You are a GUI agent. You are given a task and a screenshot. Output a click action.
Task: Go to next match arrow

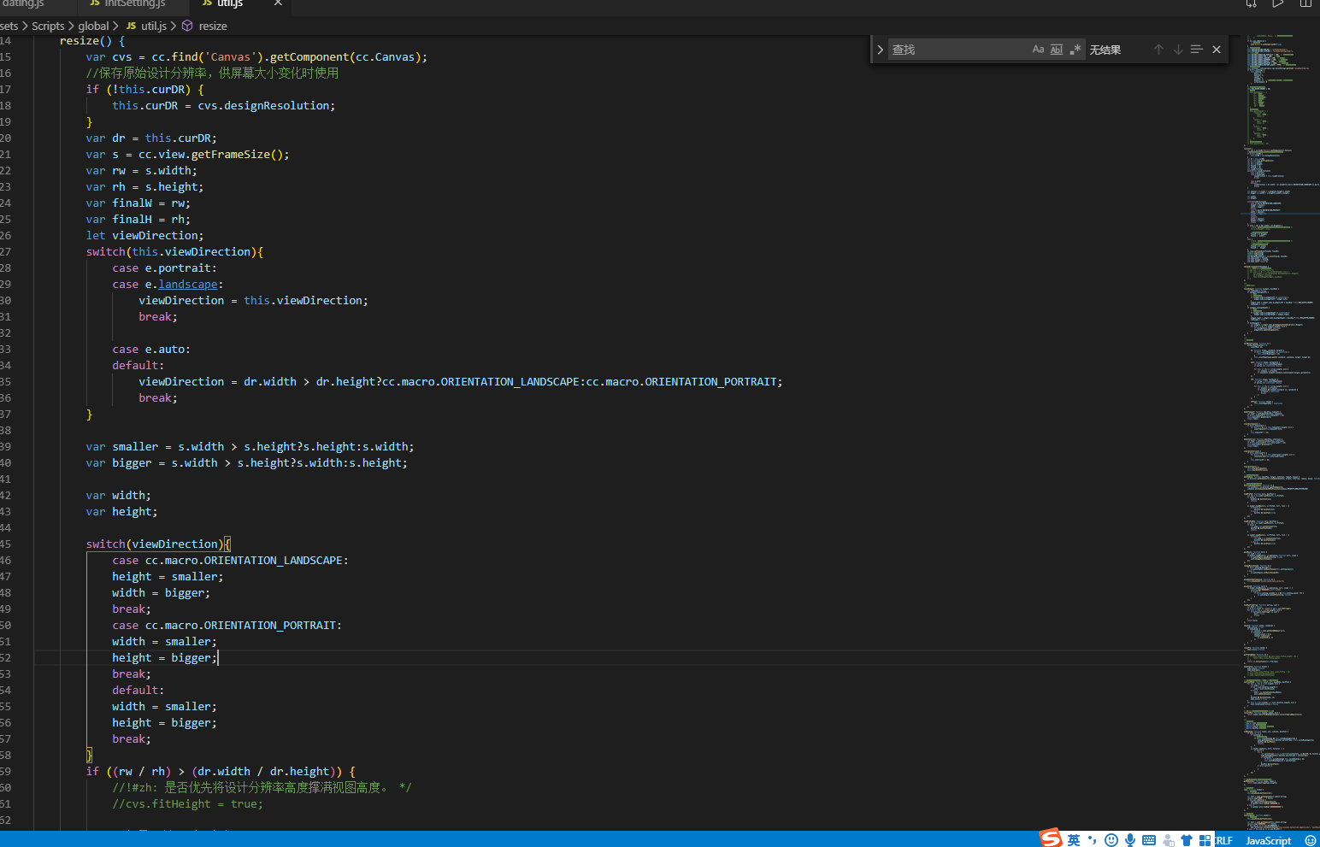tap(1178, 50)
